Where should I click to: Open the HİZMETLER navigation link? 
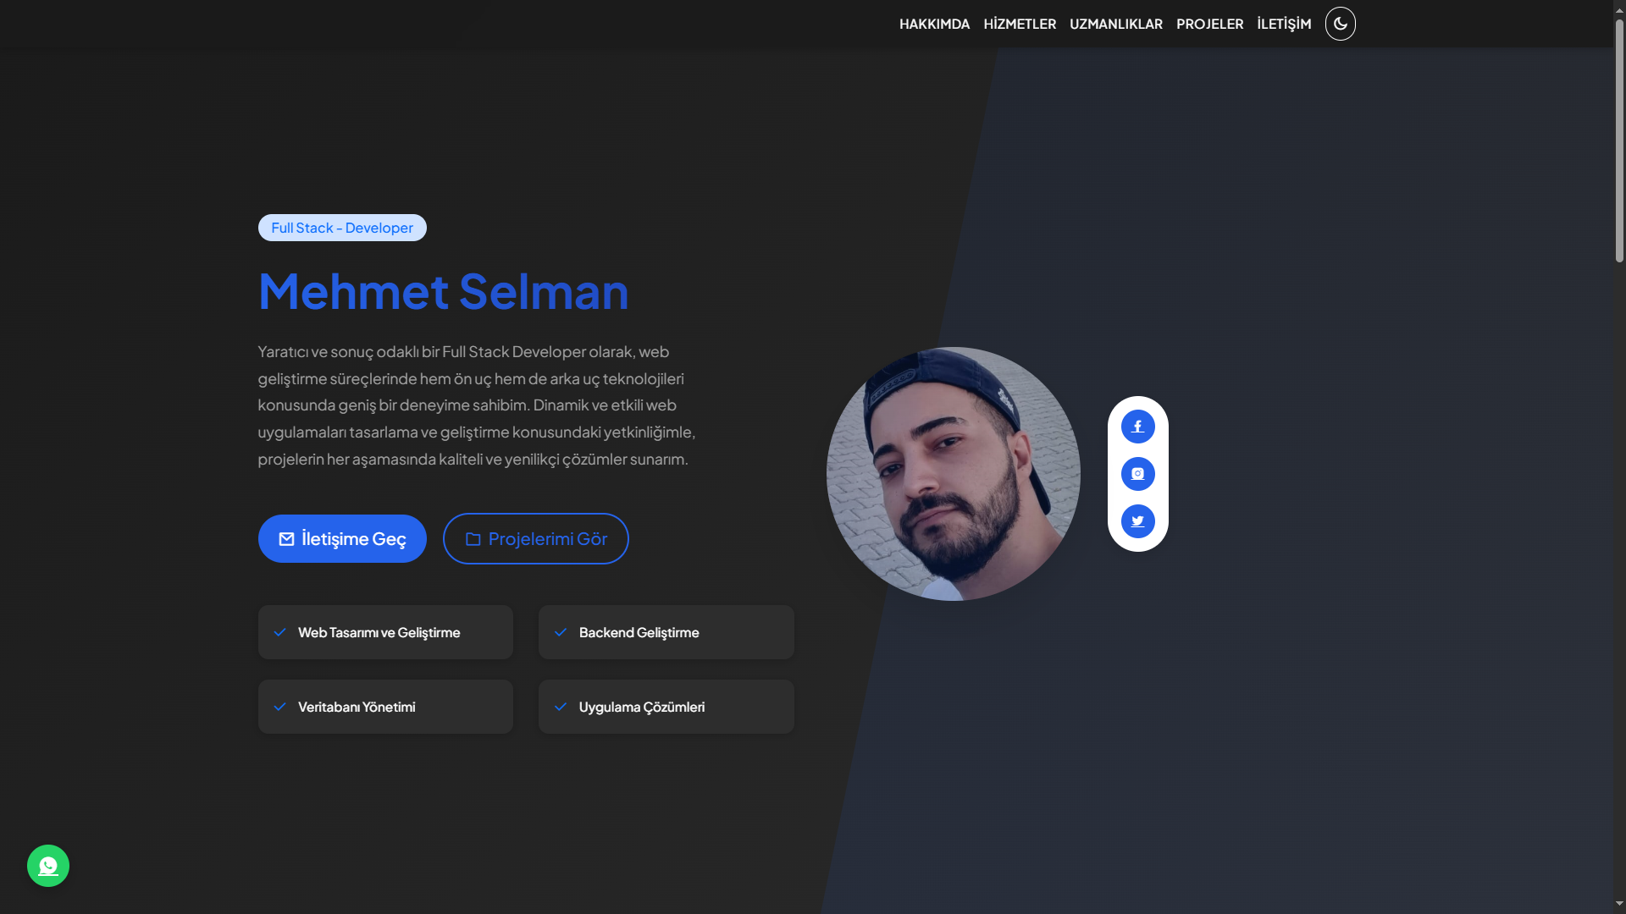(x=1020, y=24)
